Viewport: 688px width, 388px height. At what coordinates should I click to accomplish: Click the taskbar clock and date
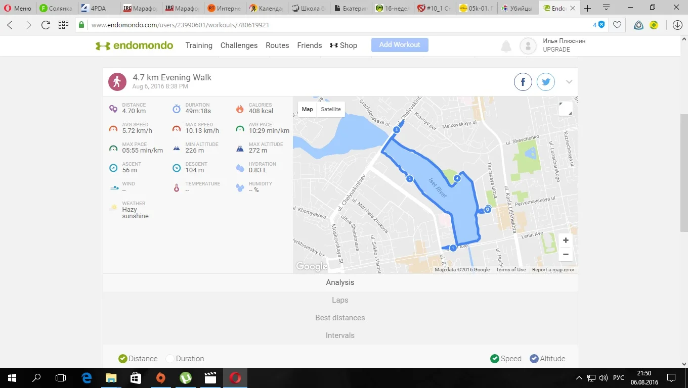pos(644,377)
